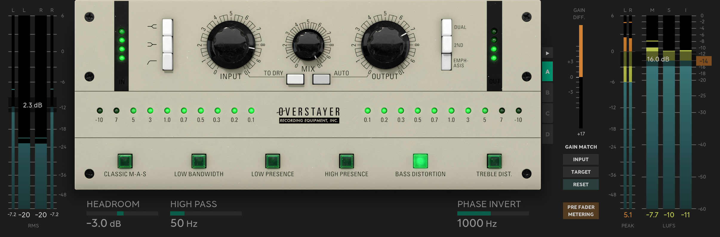Click the RMS label under input meters
The image size is (720, 237).
(33, 226)
